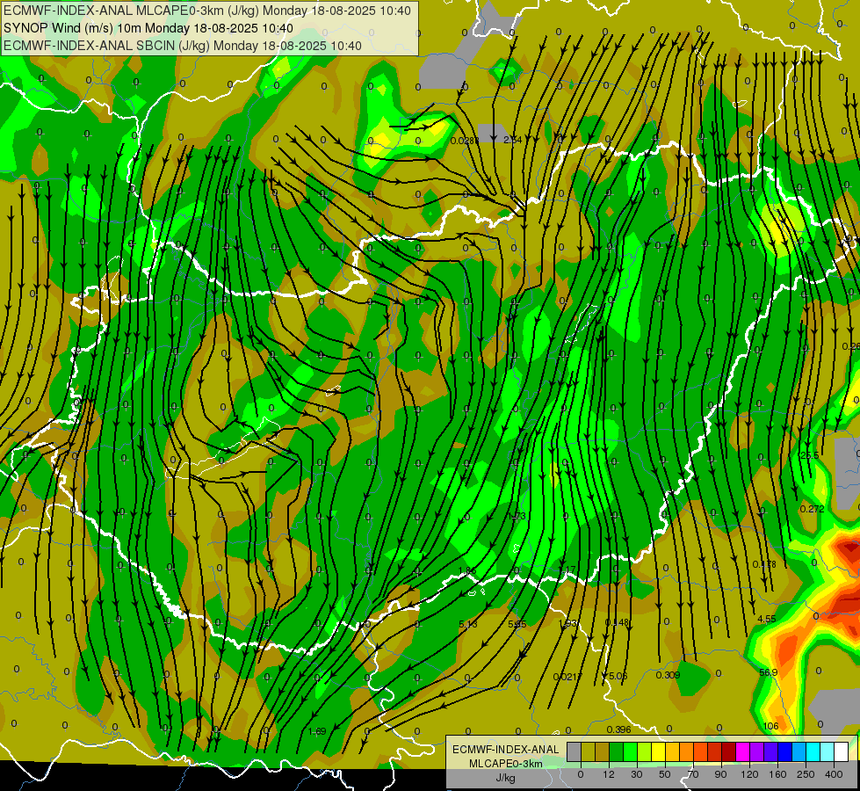Click the 0.396 value on the map
The height and width of the screenshot is (791, 860).
pyautogui.click(x=618, y=729)
